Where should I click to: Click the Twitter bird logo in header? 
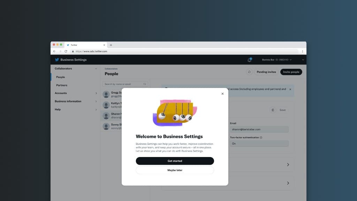coord(57,60)
